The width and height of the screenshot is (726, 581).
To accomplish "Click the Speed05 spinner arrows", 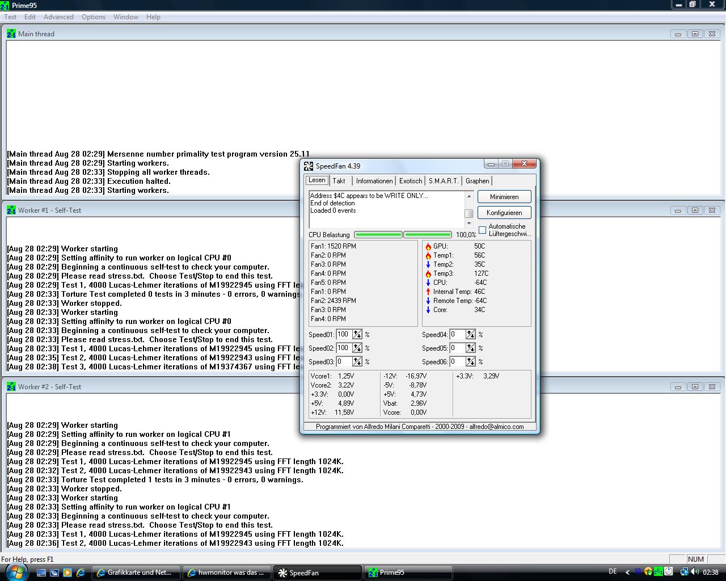I will (471, 348).
